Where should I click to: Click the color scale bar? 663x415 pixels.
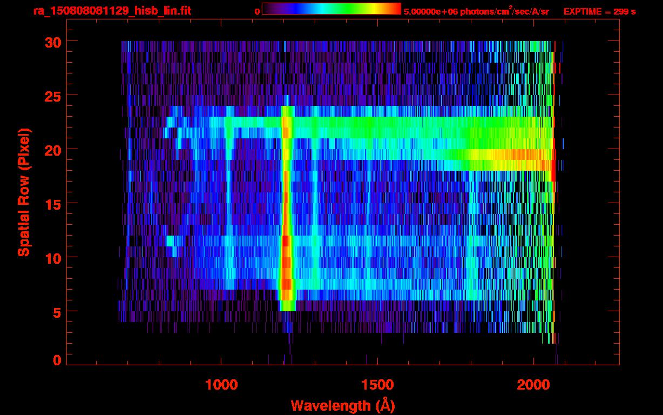point(331,9)
